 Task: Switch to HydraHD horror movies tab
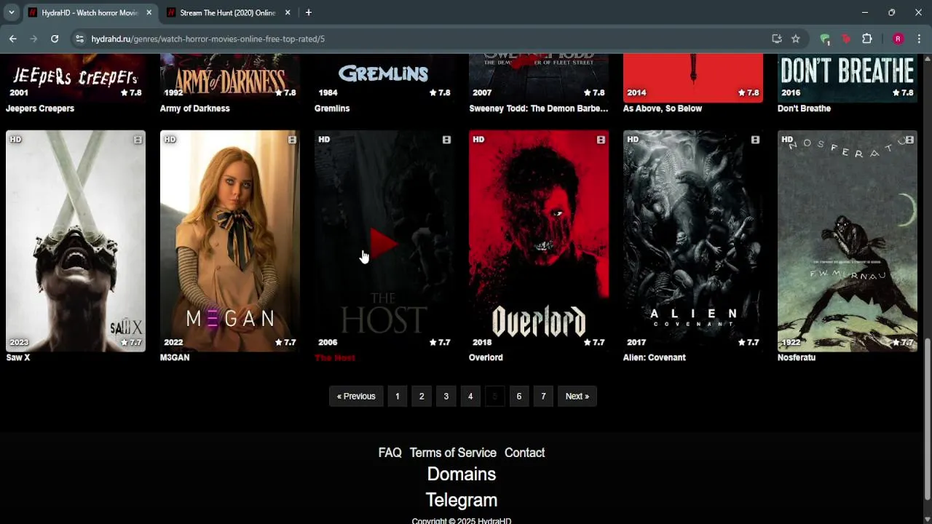pyautogui.click(x=90, y=12)
